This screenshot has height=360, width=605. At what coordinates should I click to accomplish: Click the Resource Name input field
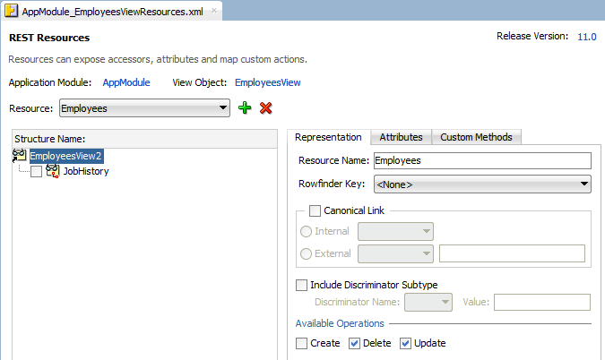click(481, 161)
